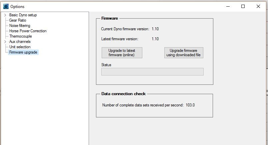Click the data sets per second value 103.0
Image resolution: width=268 pixels, height=145 pixels.
(190, 105)
